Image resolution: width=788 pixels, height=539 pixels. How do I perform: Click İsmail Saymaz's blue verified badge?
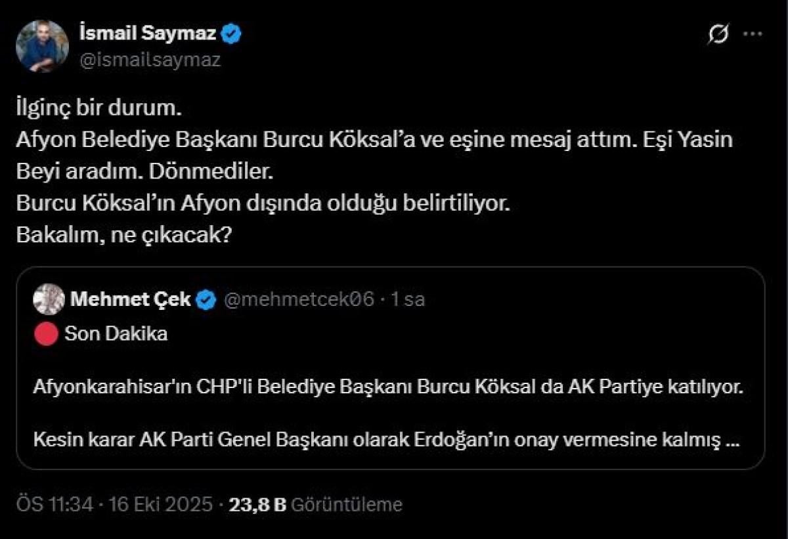pyautogui.click(x=232, y=33)
